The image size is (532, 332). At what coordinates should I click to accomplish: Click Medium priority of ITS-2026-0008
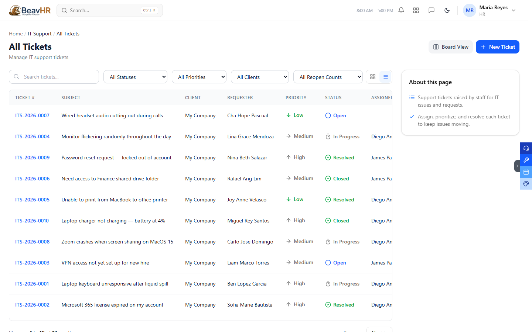coord(300,241)
